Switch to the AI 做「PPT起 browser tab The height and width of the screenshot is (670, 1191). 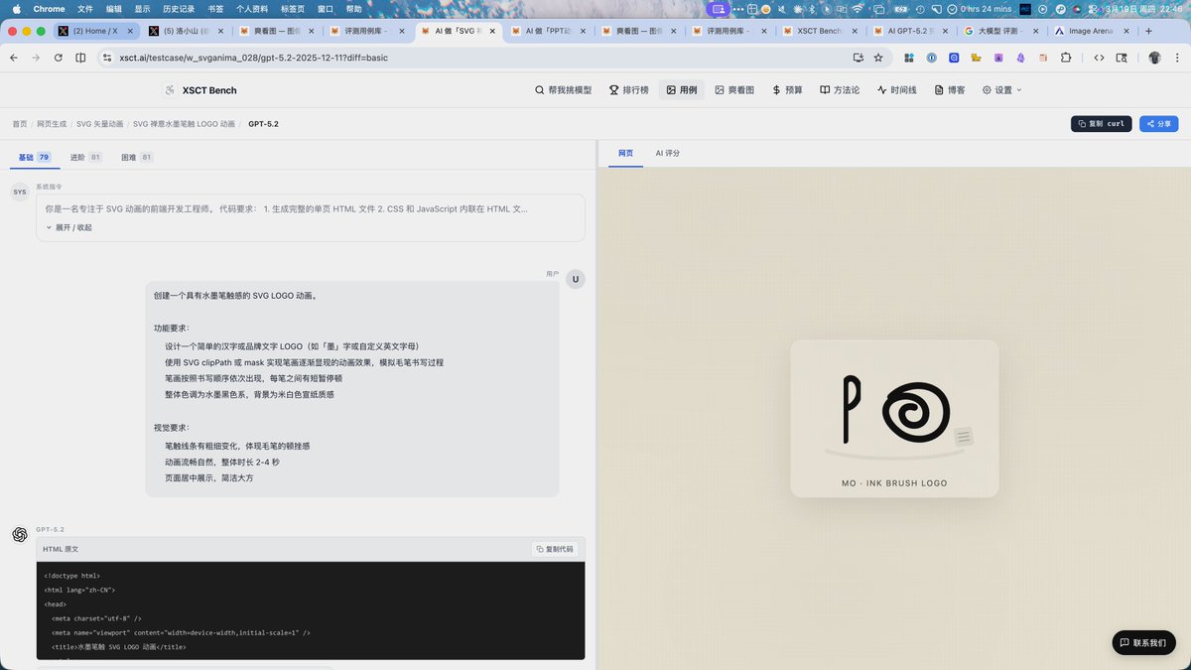pyautogui.click(x=549, y=31)
